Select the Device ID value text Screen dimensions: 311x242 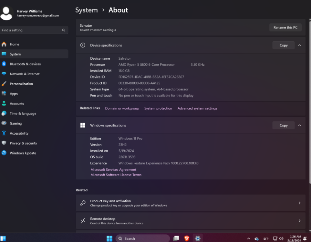(151, 77)
